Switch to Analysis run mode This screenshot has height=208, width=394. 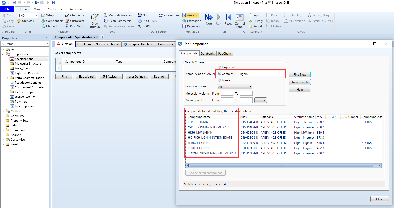[190, 15]
